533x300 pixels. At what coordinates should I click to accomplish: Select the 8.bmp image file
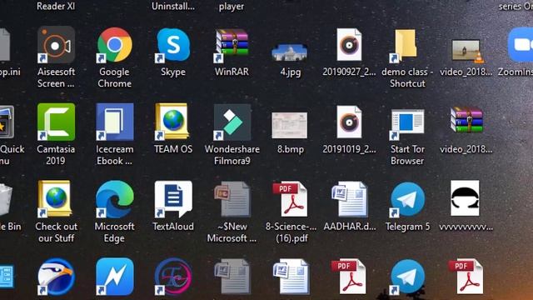pyautogui.click(x=290, y=125)
